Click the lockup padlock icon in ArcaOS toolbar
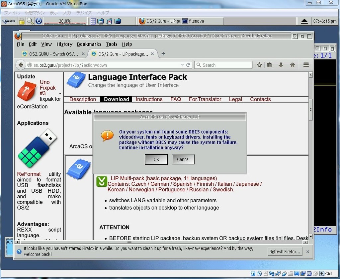 [x=22, y=21]
